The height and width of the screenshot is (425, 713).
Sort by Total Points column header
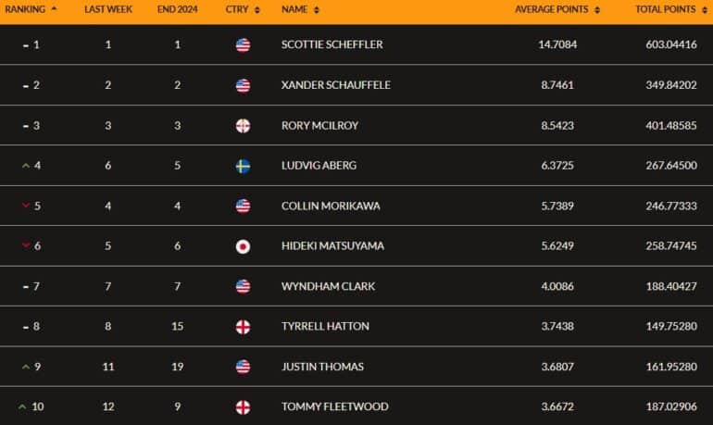tap(671, 9)
